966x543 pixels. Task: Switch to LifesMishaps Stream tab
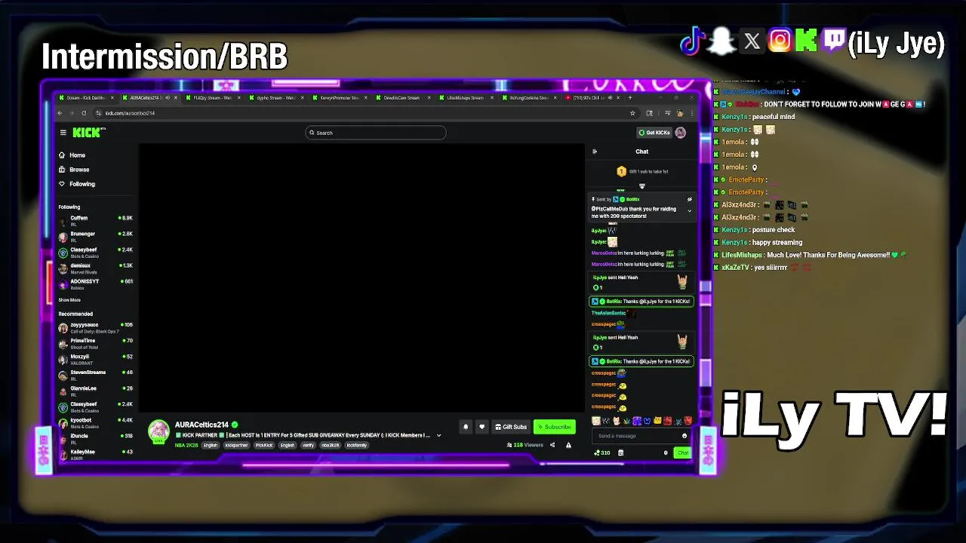pos(465,97)
